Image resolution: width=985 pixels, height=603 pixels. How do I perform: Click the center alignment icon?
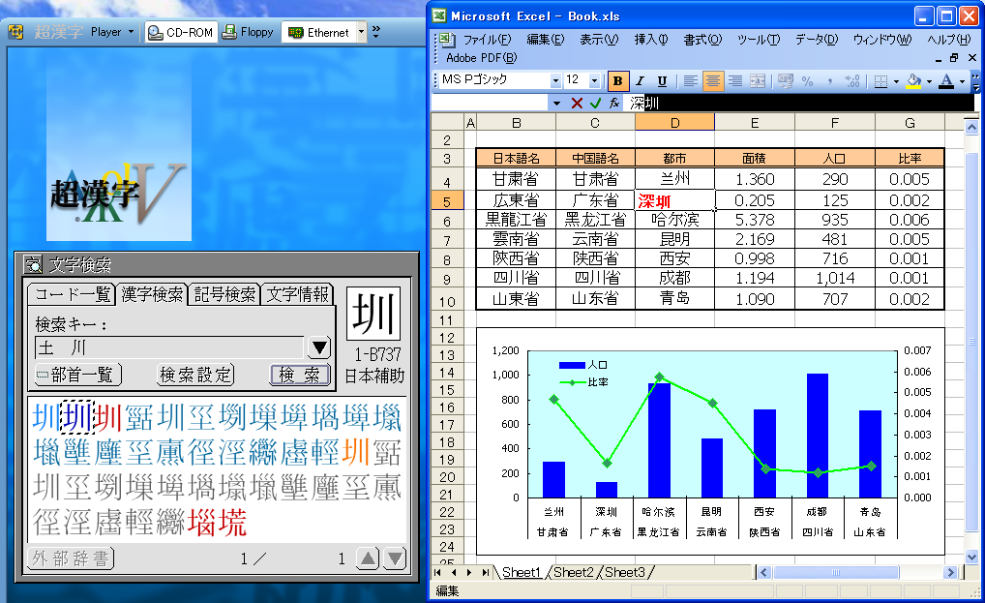tap(713, 81)
